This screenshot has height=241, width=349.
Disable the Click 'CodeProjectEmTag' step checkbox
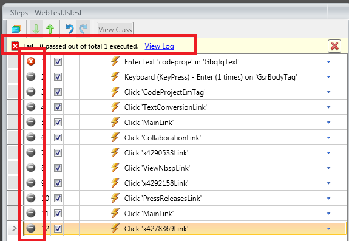point(58,92)
